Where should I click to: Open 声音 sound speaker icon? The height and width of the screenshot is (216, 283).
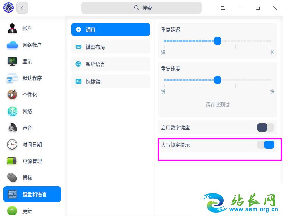coord(12,128)
